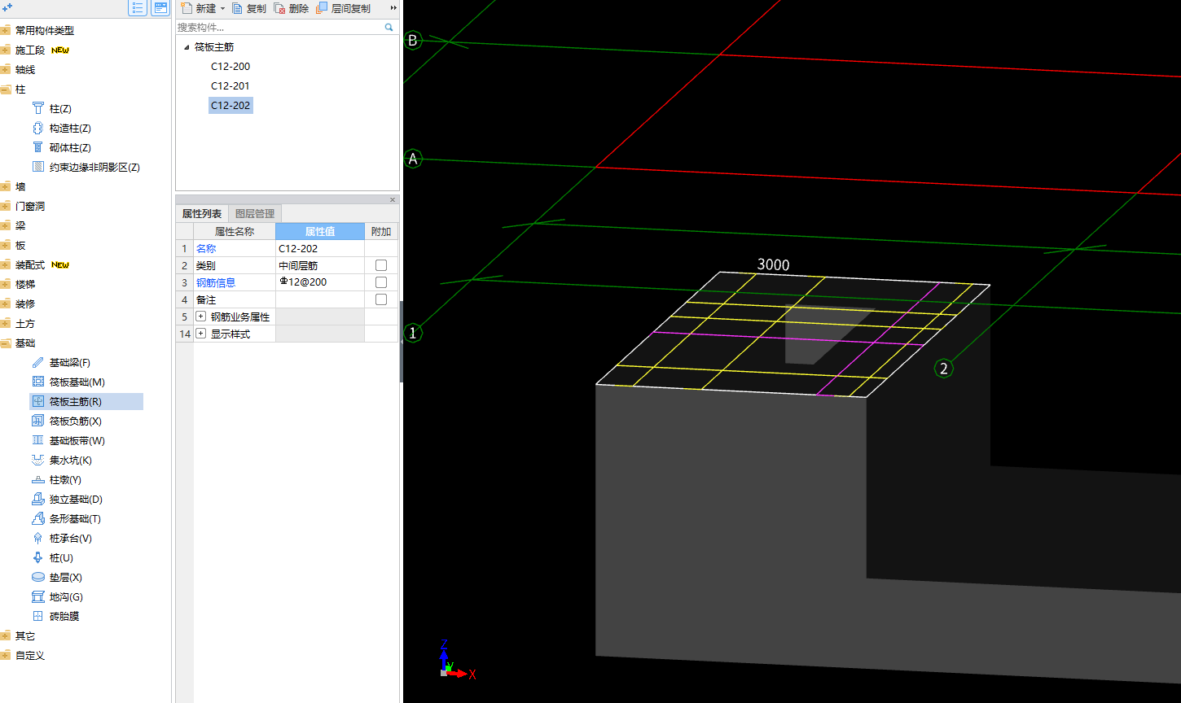Expand 施工段 folder
The height and width of the screenshot is (703, 1181).
point(6,50)
